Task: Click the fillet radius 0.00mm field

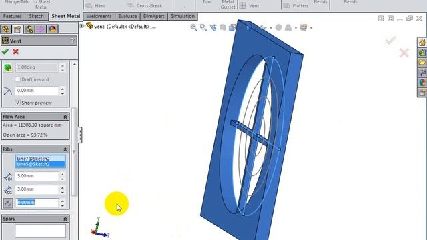Action: [x=37, y=91]
